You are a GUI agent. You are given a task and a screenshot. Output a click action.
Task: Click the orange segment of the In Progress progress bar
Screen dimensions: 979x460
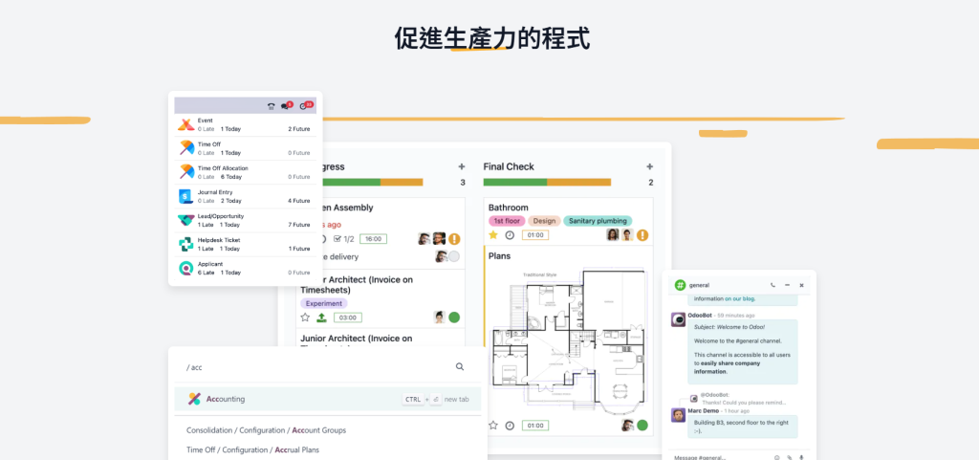pos(402,183)
